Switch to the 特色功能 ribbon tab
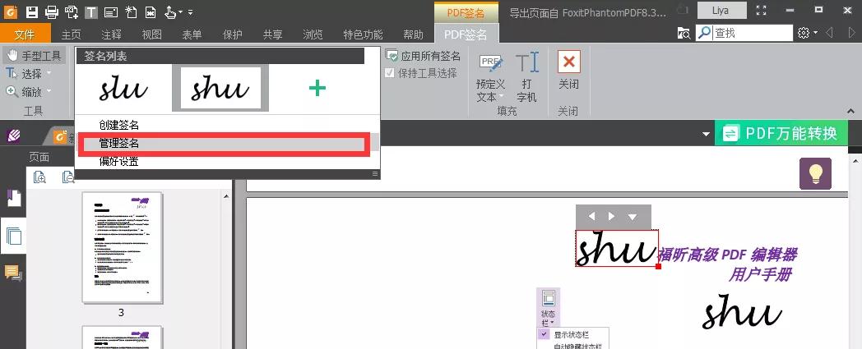Viewport: 862px width, 349px height. click(x=364, y=34)
